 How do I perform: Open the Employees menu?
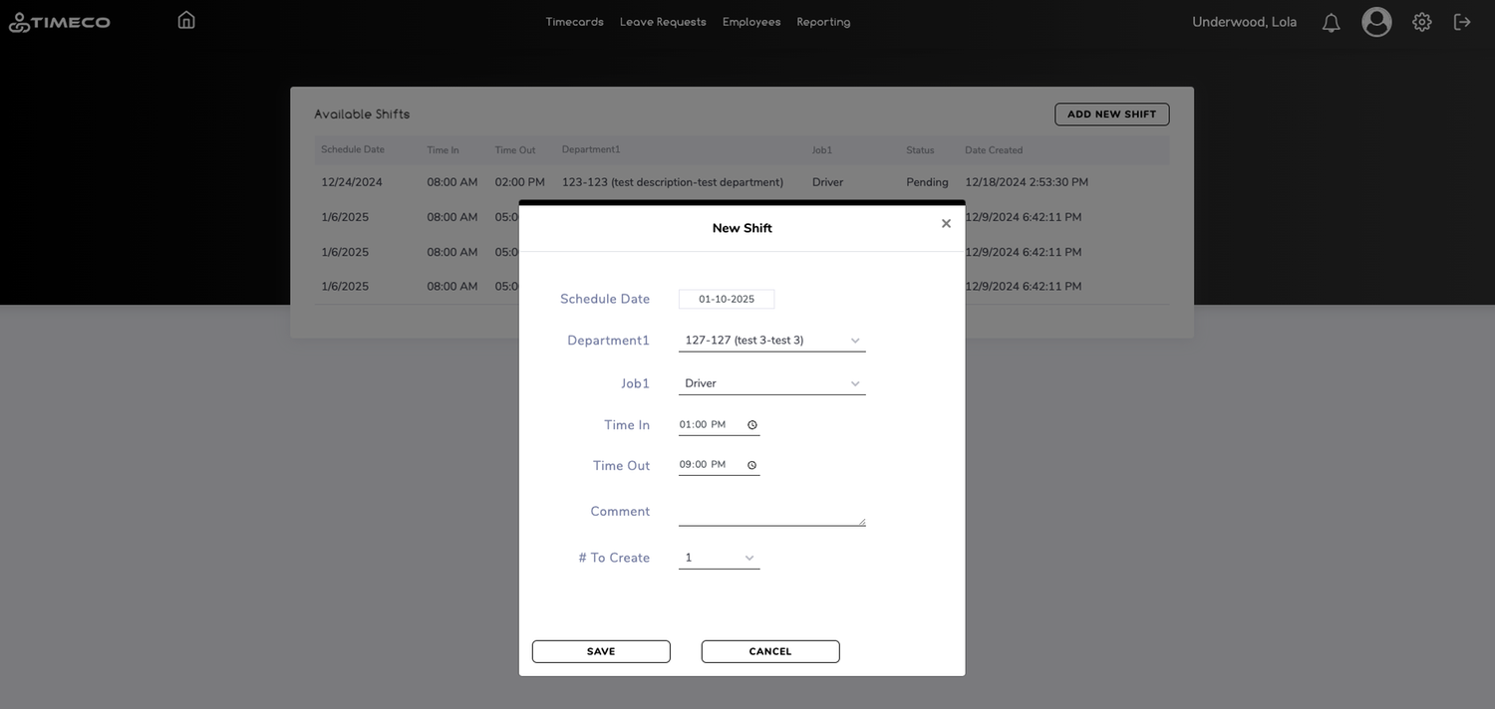coord(751,22)
